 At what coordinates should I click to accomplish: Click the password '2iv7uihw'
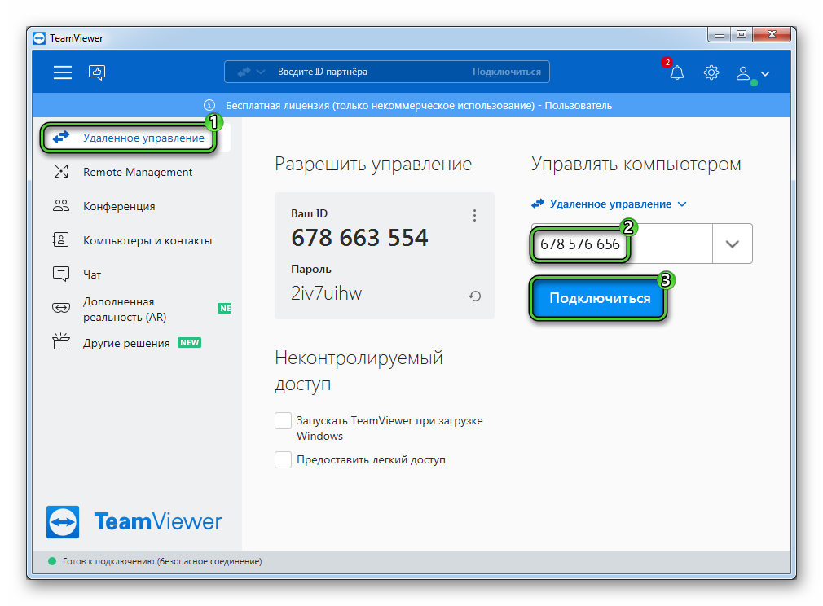(327, 293)
